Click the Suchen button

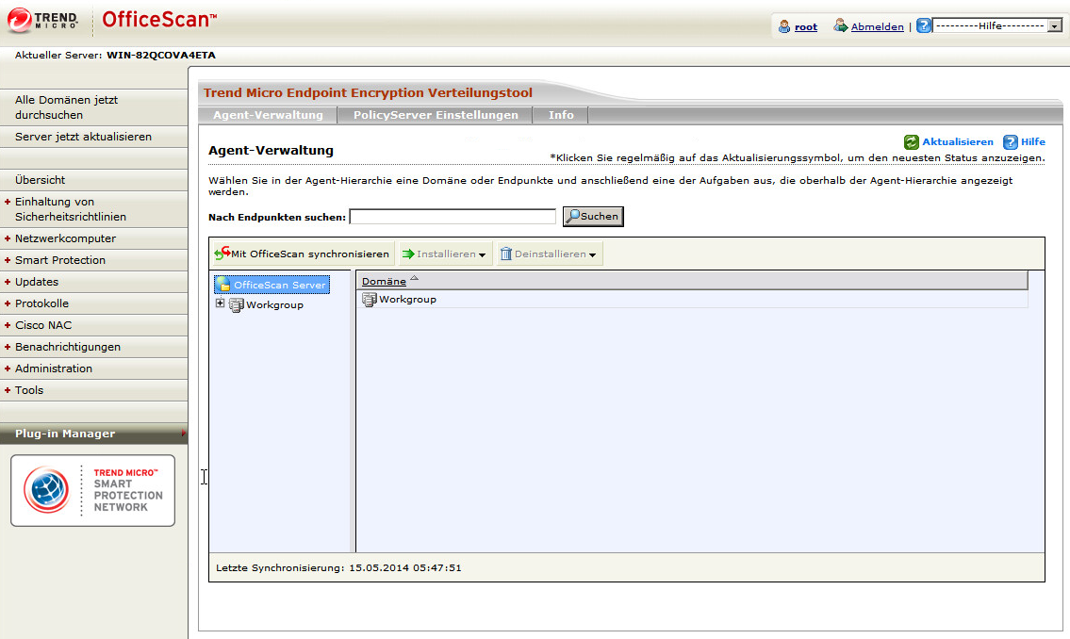[592, 216]
